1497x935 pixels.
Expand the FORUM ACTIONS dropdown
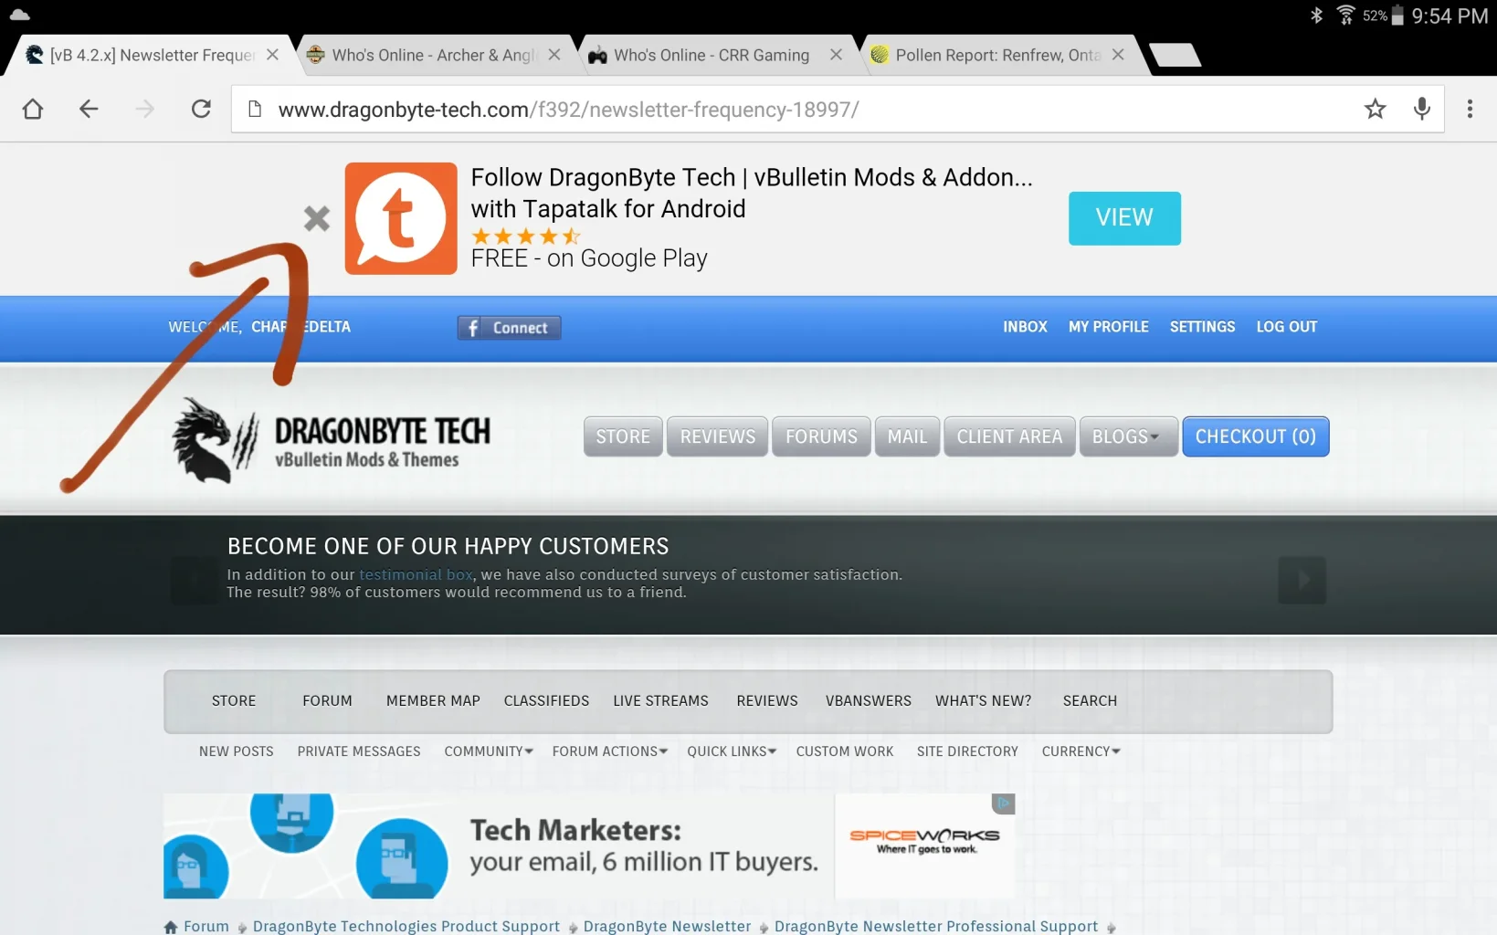[x=610, y=751]
